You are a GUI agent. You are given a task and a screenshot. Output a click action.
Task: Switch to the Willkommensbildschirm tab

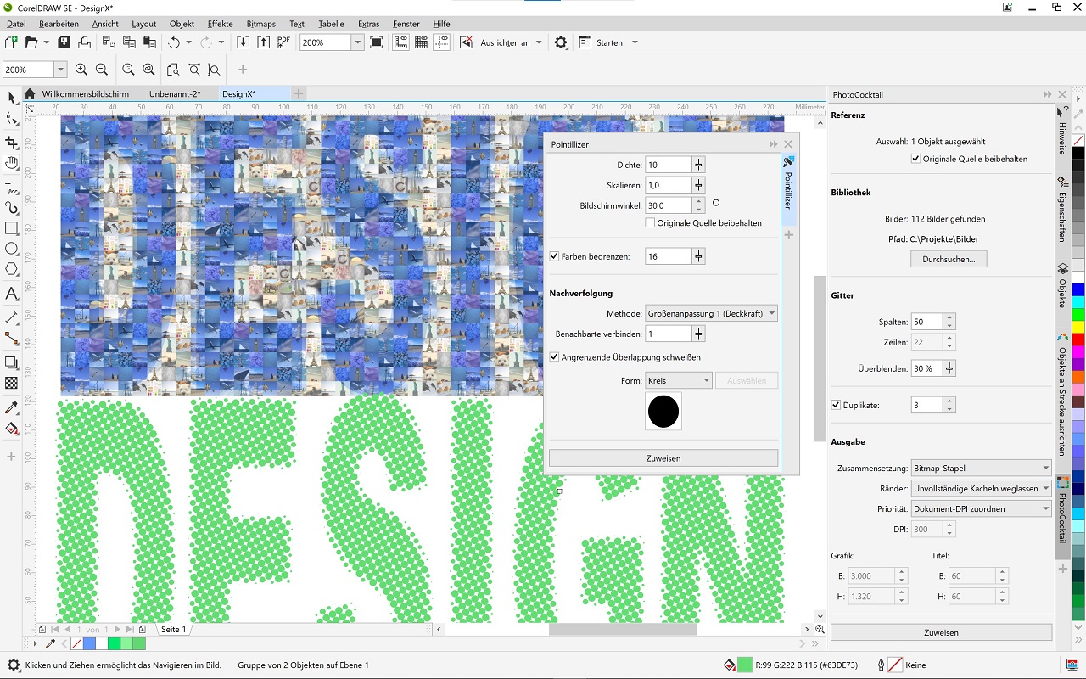85,94
